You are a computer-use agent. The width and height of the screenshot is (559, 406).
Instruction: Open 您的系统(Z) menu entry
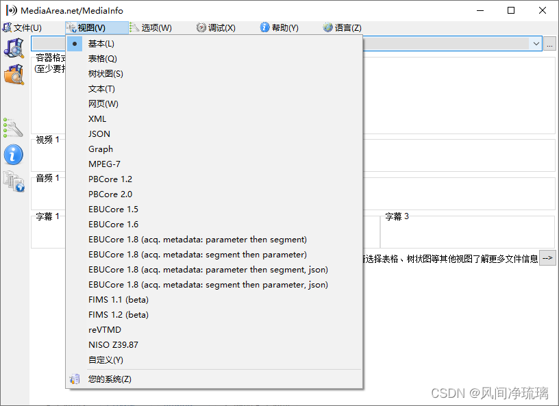(214, 379)
